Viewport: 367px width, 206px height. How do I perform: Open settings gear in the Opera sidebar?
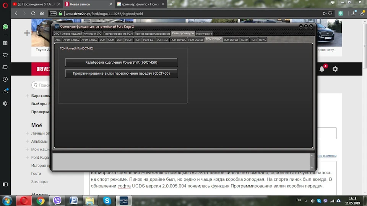(5, 103)
